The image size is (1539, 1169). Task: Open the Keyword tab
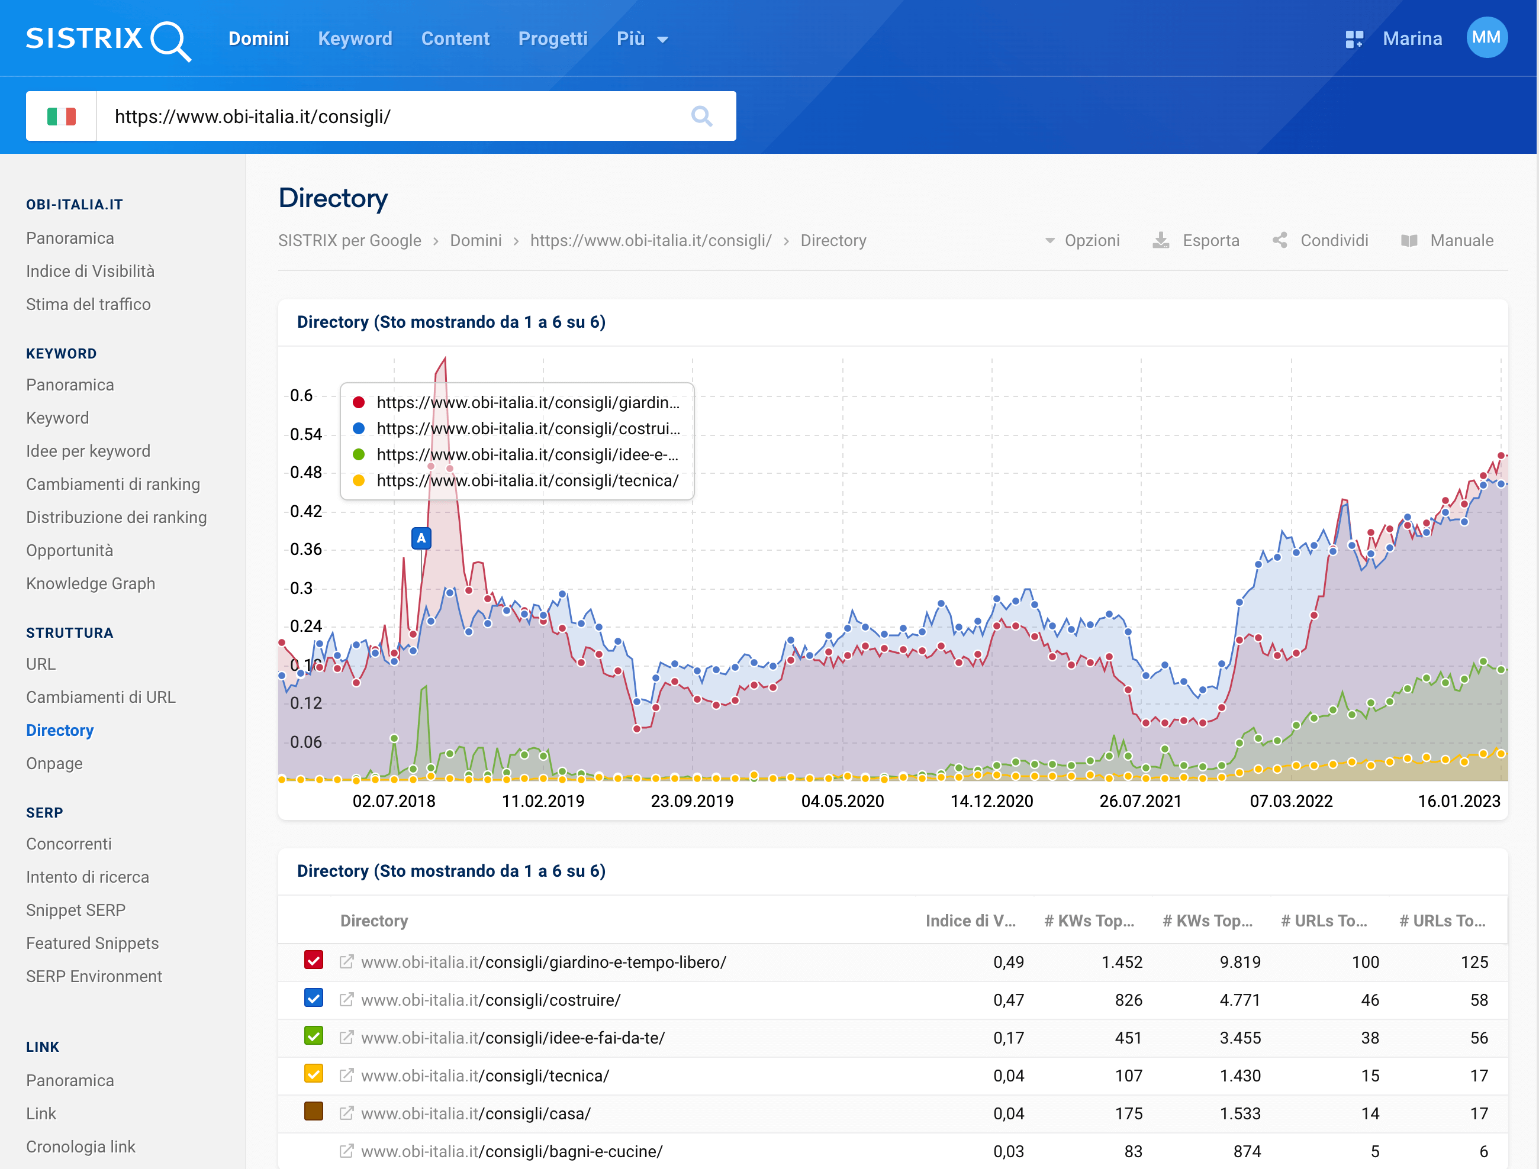355,39
